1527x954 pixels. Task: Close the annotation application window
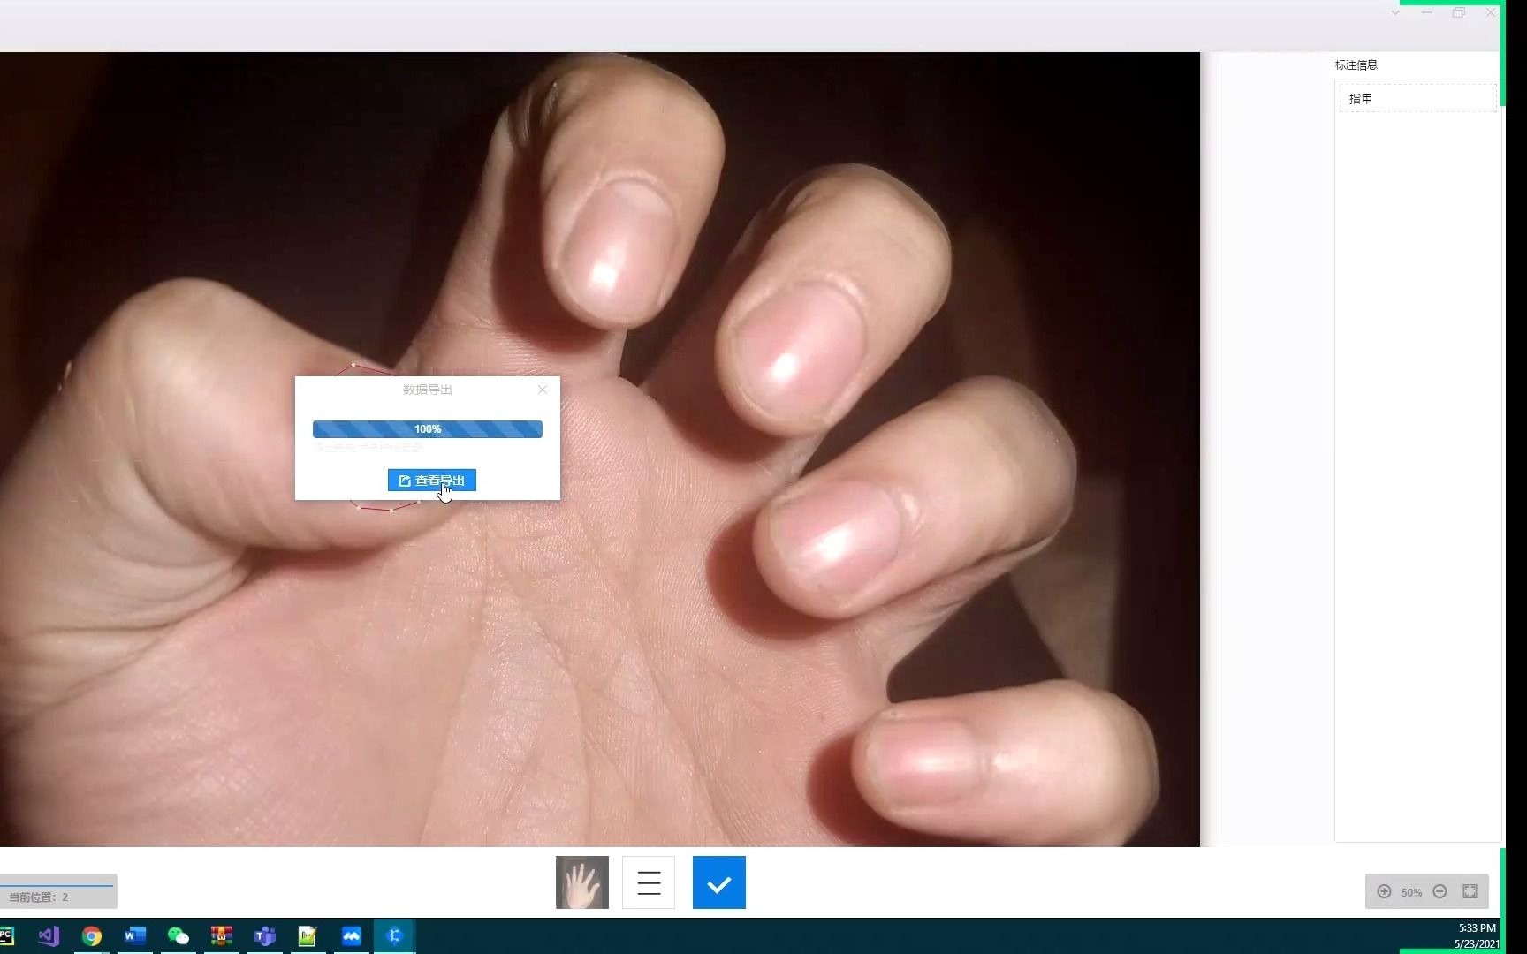(1491, 13)
